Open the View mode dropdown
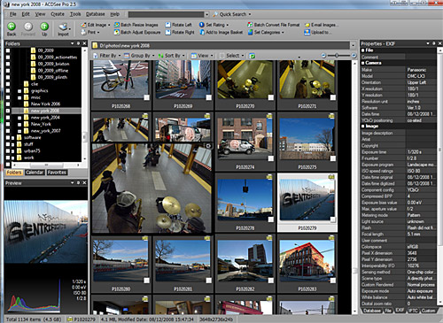This screenshot has width=443, height=323. click(202, 56)
